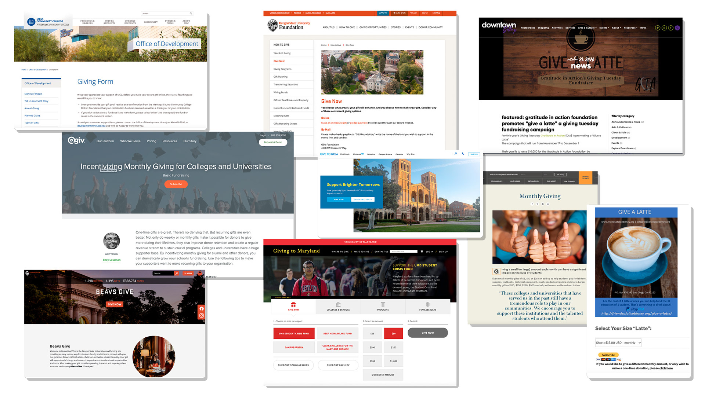Open Where To Give on Giving to Maryland
Viewport: 705px width, 396px height.
tap(340, 252)
